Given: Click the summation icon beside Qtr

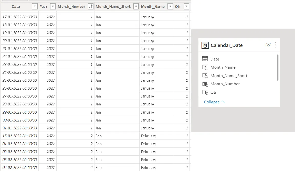Looking at the screenshot, I should [205, 92].
